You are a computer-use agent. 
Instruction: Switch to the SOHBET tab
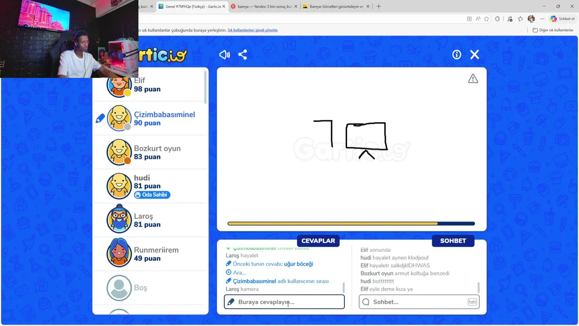tap(453, 241)
